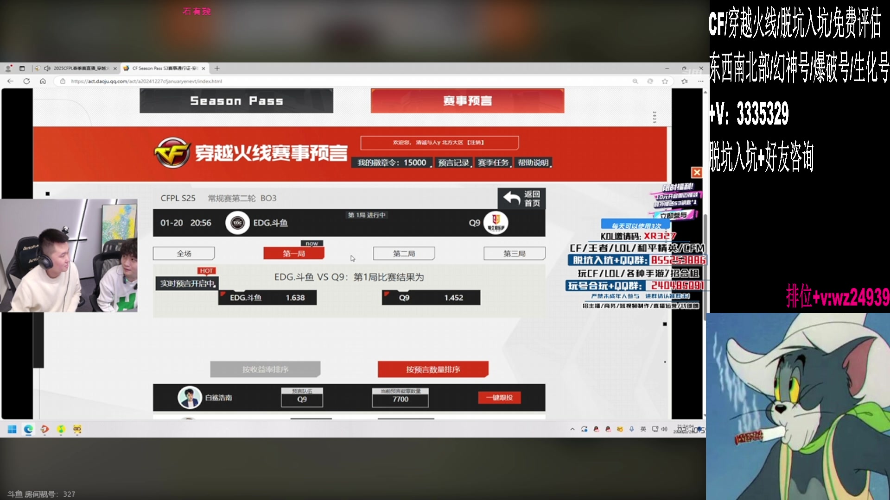The width and height of the screenshot is (890, 500).
Task: Click the EDG.斗鱼 team logo
Action: click(237, 223)
